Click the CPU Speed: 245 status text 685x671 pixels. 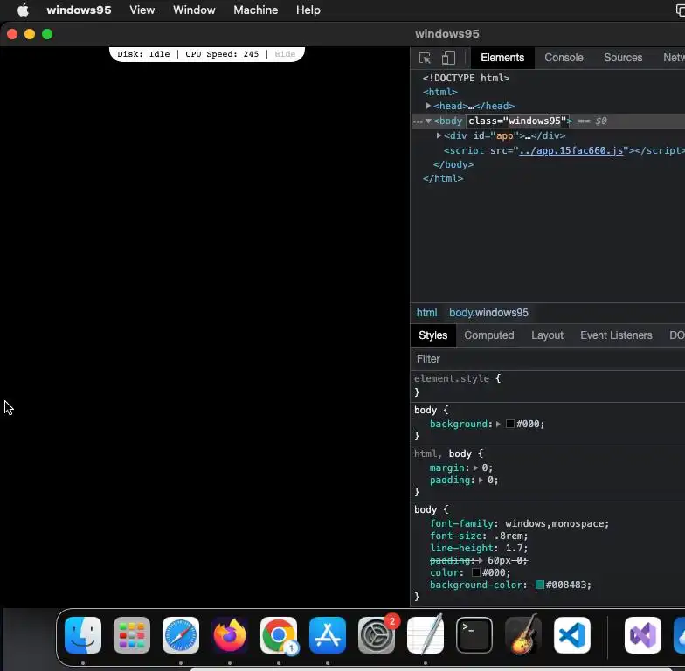222,54
